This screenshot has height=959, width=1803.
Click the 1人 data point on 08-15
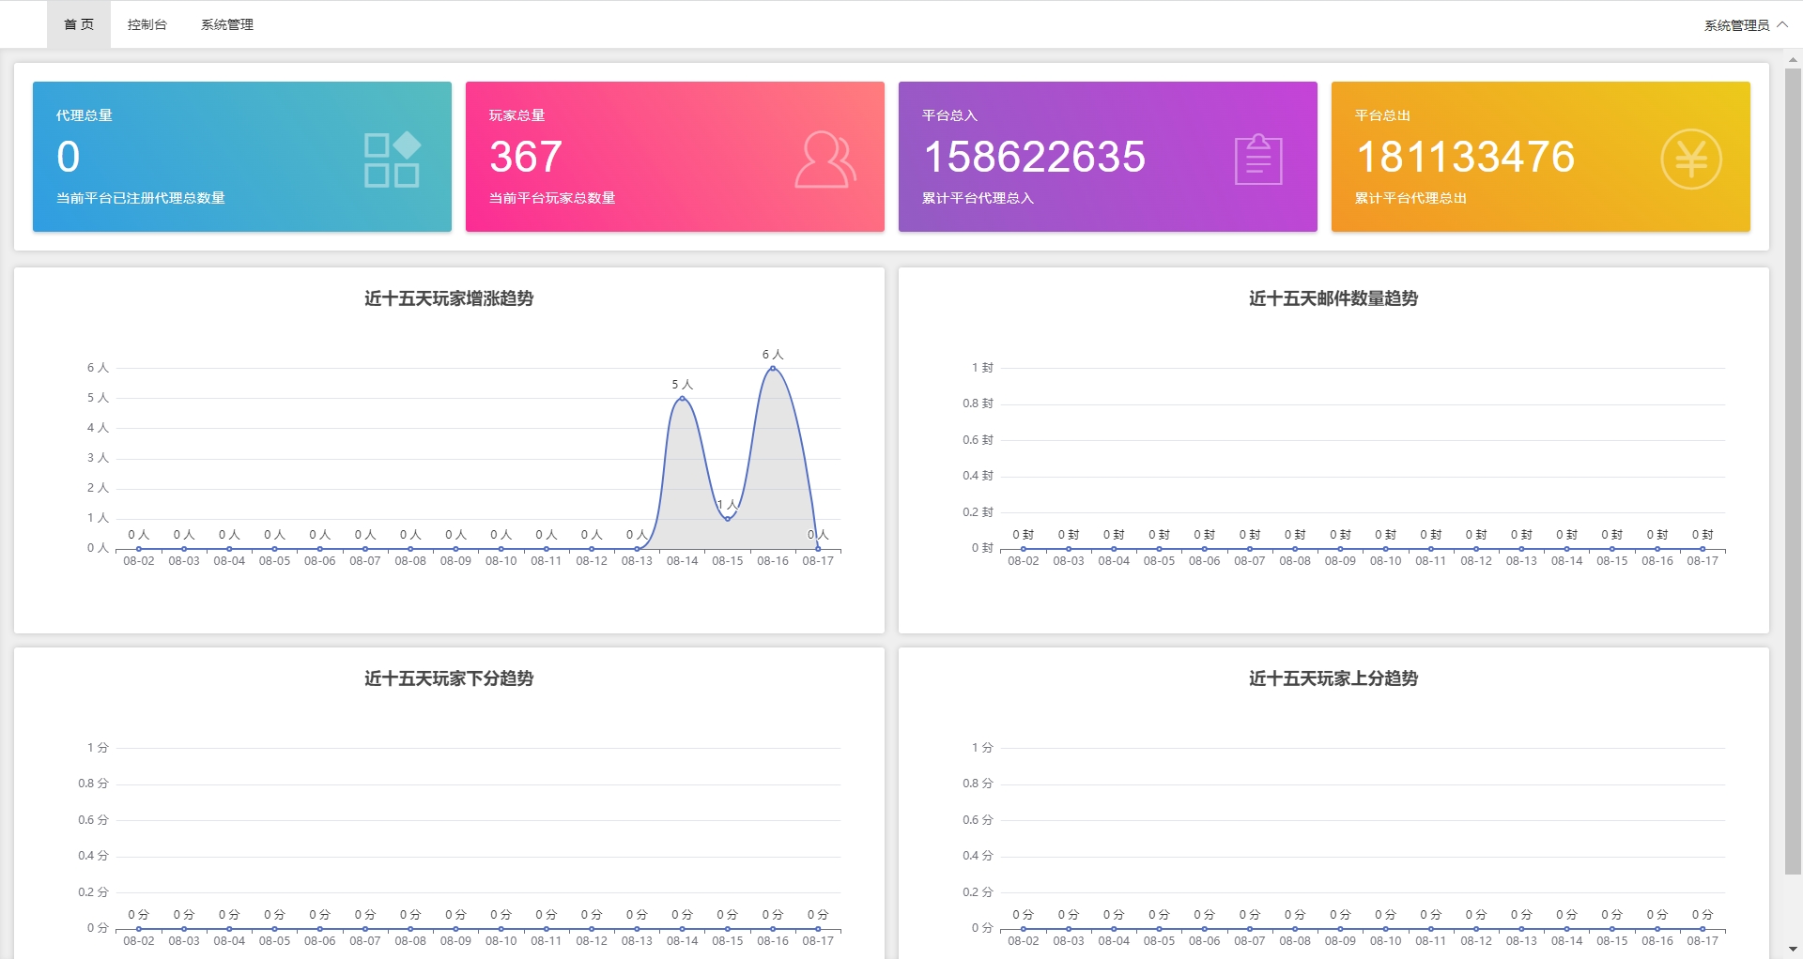(728, 518)
